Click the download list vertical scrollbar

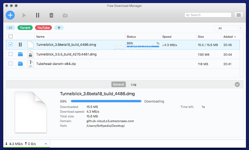click(241, 59)
